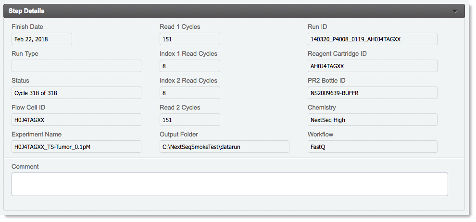Click the Comment label
Screen dimensions: 476x222
click(25, 167)
